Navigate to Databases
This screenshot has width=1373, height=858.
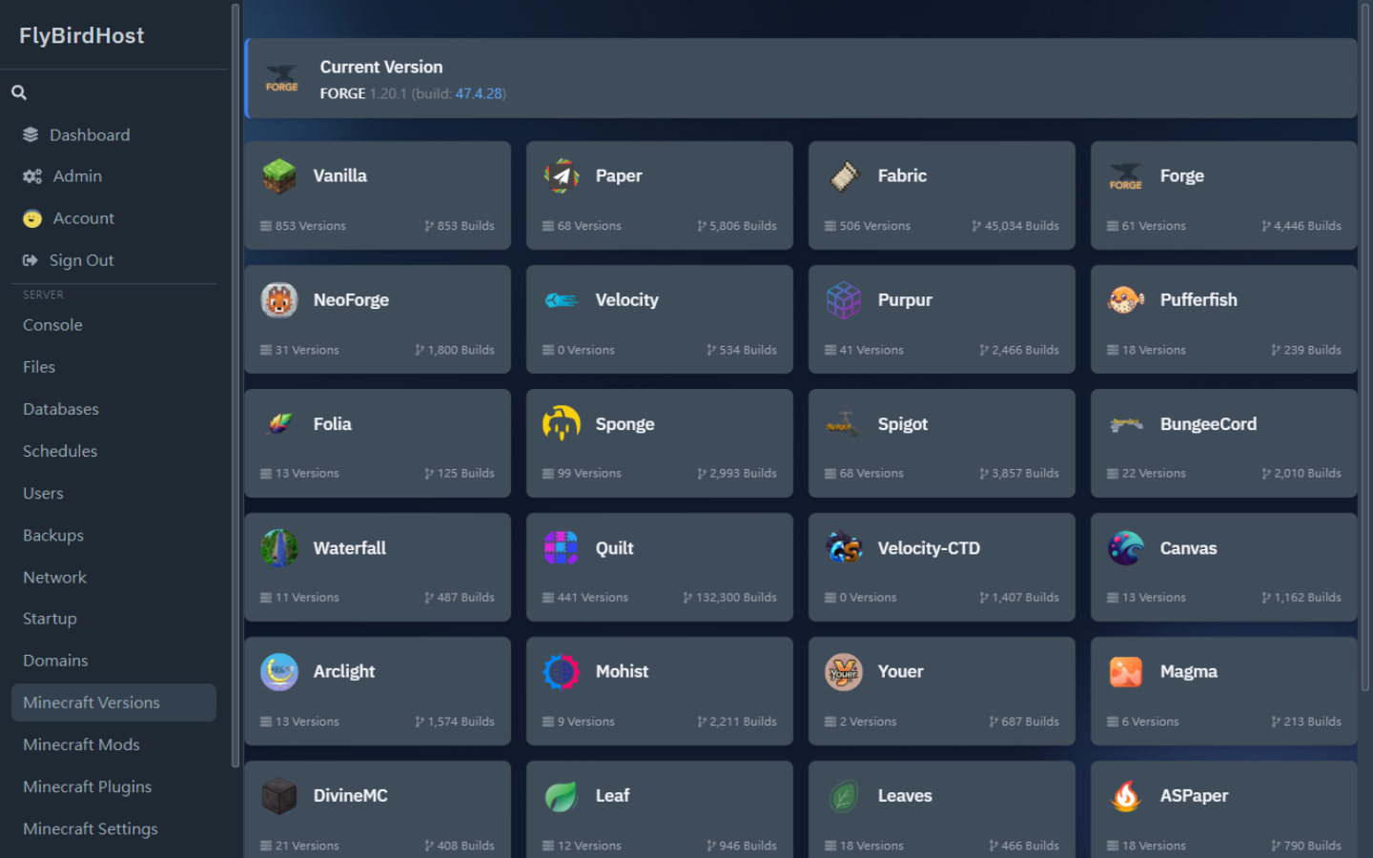tap(113, 409)
